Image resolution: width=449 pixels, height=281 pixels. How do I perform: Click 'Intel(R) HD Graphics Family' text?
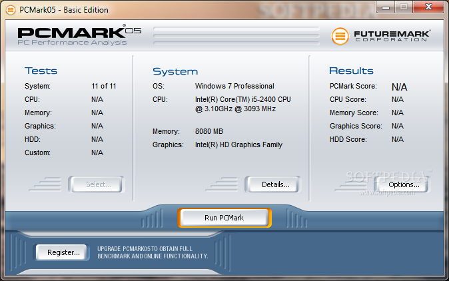(x=238, y=144)
